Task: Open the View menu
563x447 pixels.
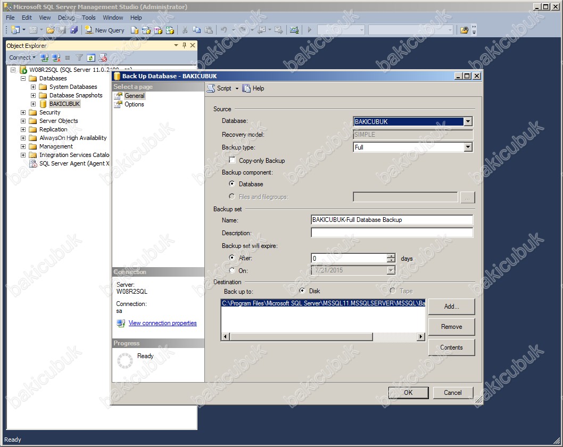Action: 45,18
